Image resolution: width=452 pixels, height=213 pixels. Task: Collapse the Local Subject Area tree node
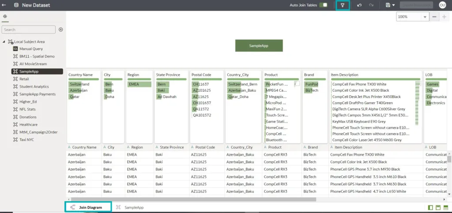4,42
